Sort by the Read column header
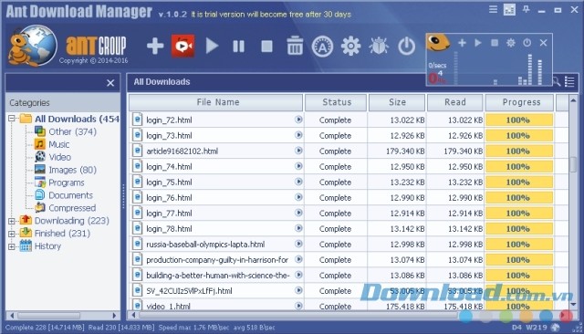Image resolution: width=584 pixels, height=334 pixels. click(455, 102)
